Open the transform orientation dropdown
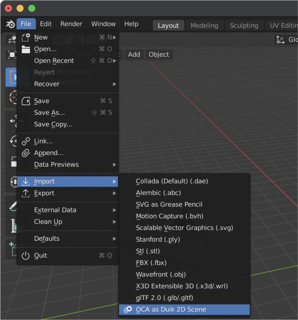This screenshot has height=320, width=298. tap(286, 40)
